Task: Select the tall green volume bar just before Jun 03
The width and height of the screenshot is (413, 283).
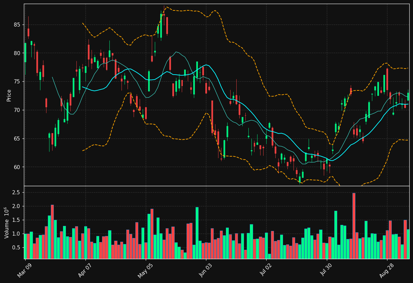Action: coord(197,233)
